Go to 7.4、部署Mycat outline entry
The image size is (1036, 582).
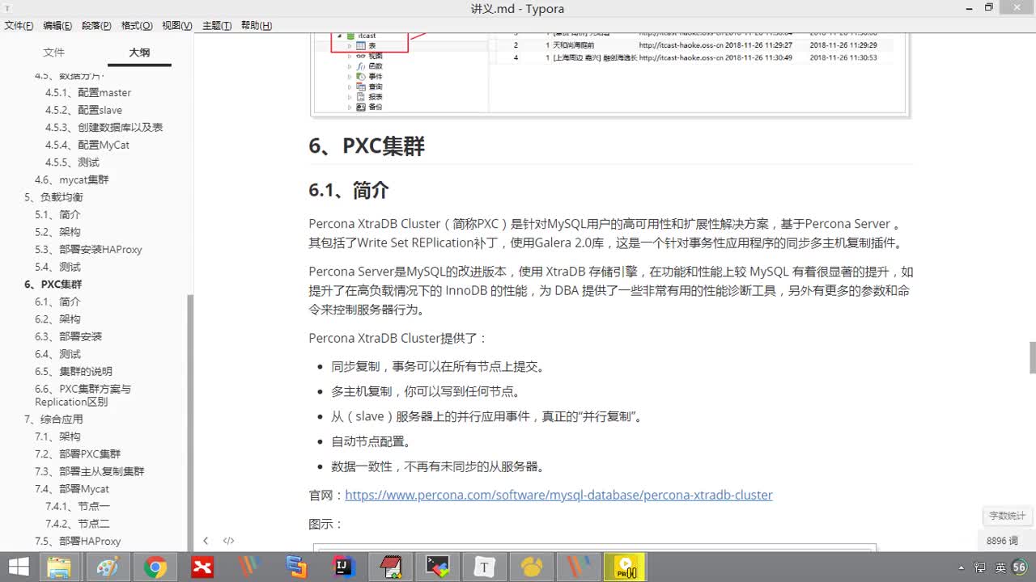point(72,489)
